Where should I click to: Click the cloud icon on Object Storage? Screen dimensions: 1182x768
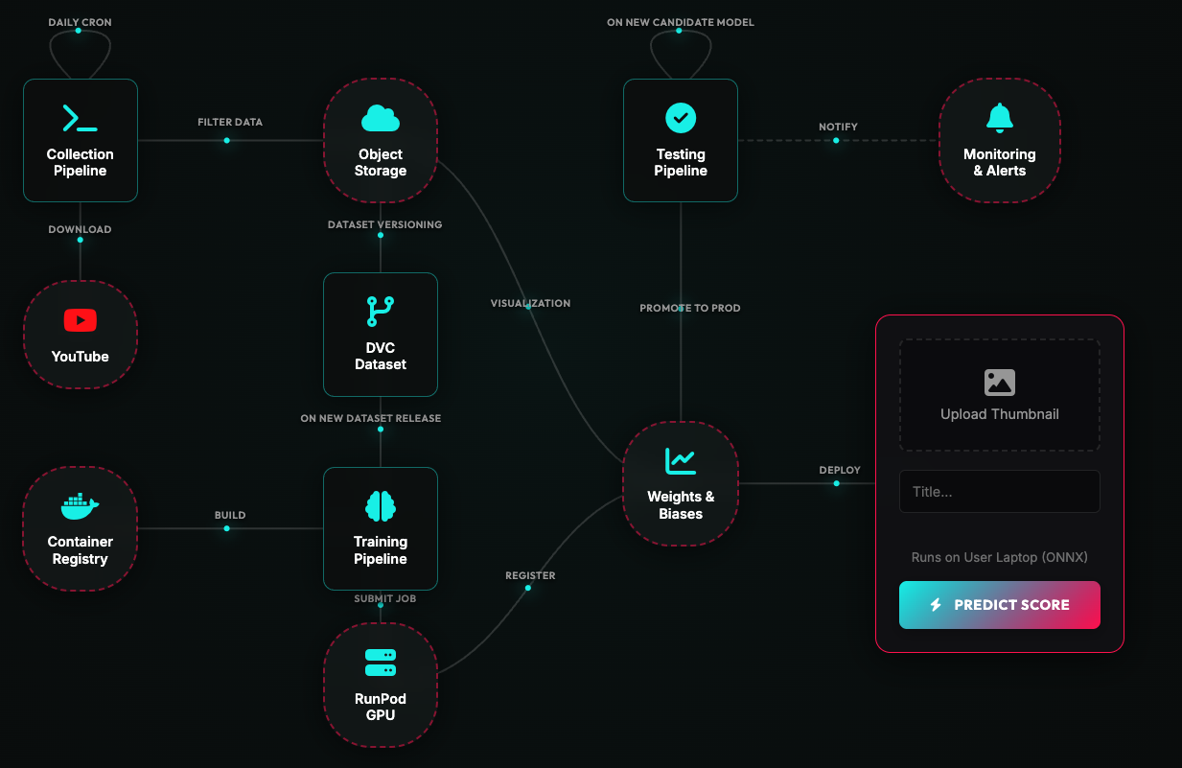click(381, 117)
